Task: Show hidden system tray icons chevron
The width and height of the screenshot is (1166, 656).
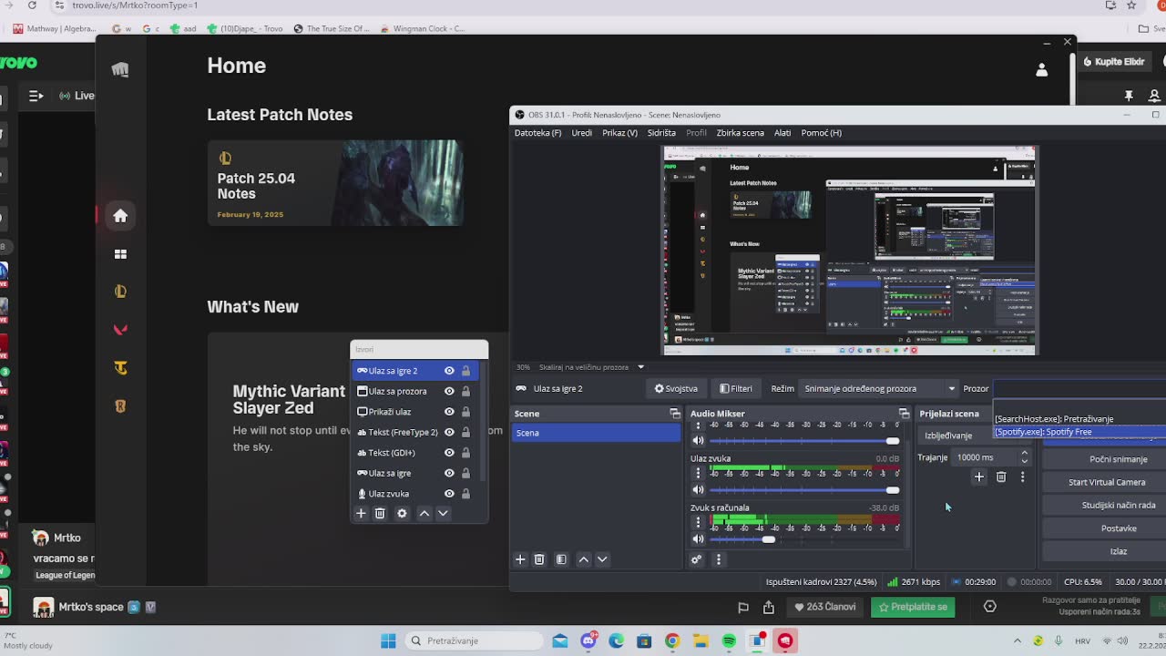Action: pyautogui.click(x=1018, y=641)
